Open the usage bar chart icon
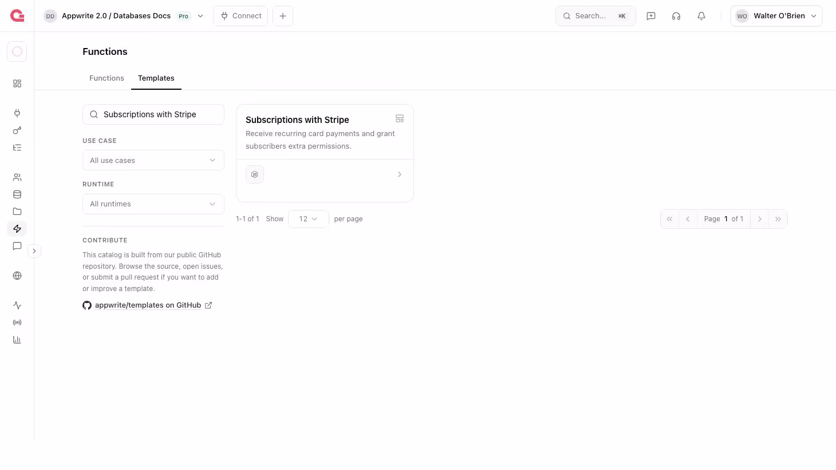Image resolution: width=836 pixels, height=470 pixels. click(17, 340)
